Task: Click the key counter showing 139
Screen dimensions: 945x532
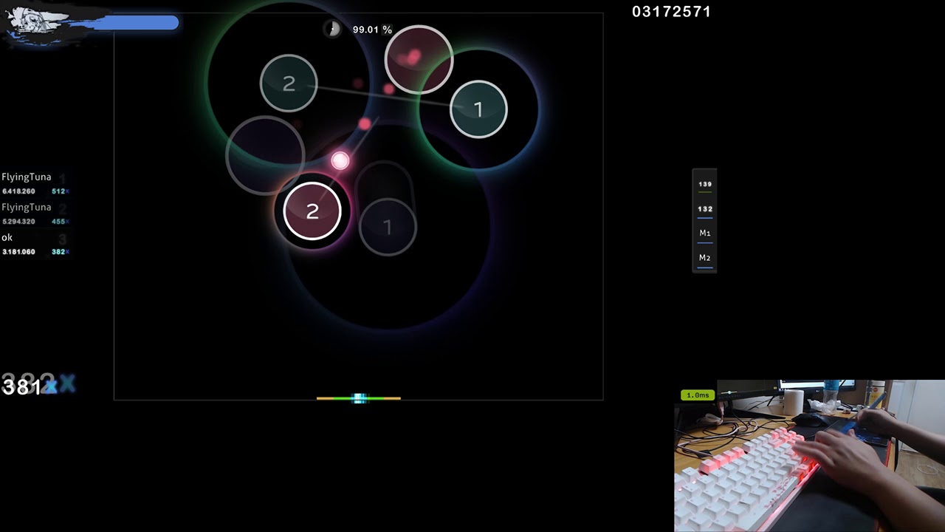Action: coord(705,185)
